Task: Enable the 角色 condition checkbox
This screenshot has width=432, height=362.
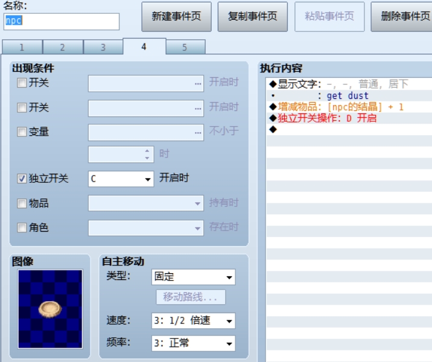Action: (x=22, y=227)
